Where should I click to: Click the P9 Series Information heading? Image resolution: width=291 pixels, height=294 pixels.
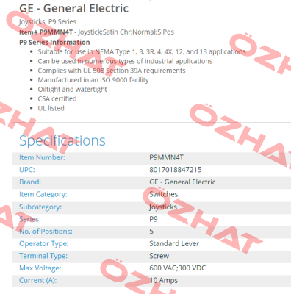pyautogui.click(x=54, y=43)
